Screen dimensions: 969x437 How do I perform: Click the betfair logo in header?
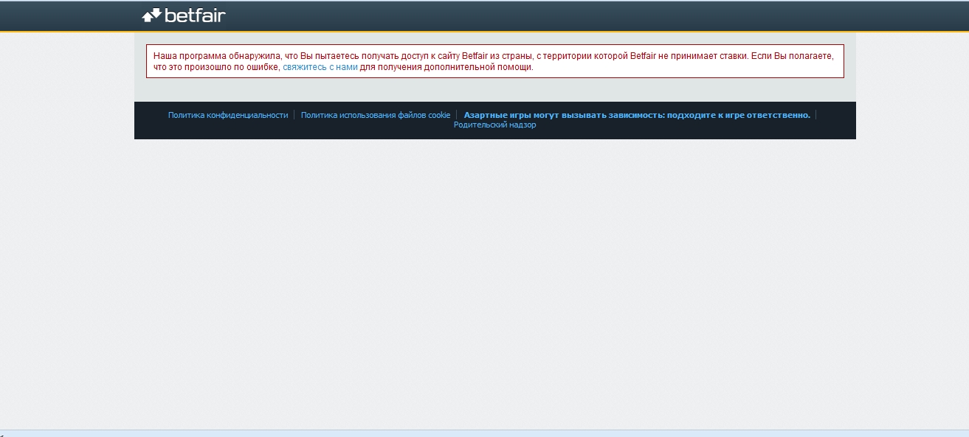(x=184, y=15)
